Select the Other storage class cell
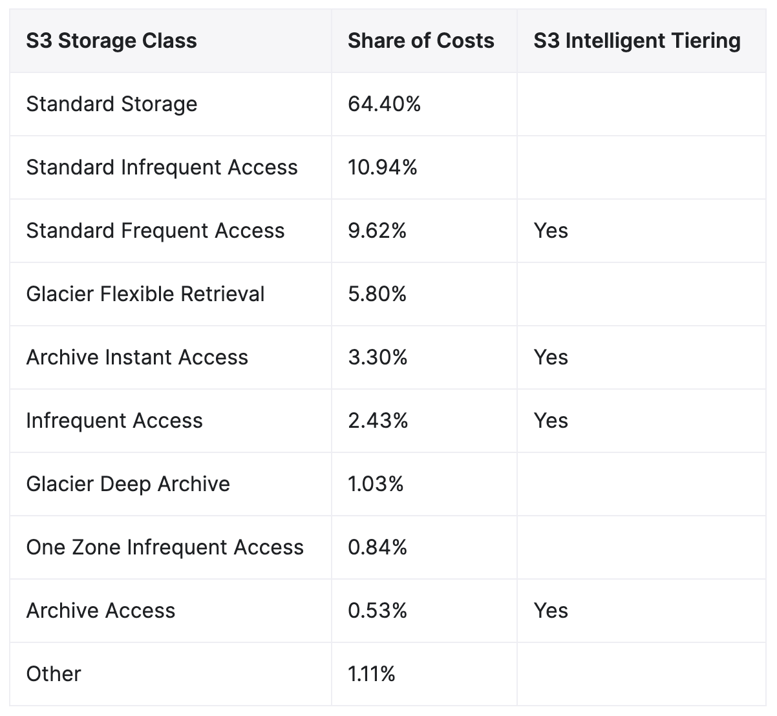The image size is (777, 716). pyautogui.click(x=54, y=674)
